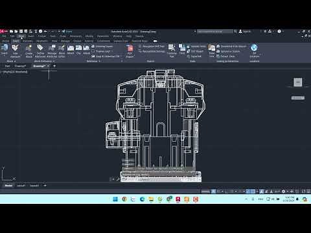Click the Underlay Layers button
The image size is (311, 233).
[102, 47]
